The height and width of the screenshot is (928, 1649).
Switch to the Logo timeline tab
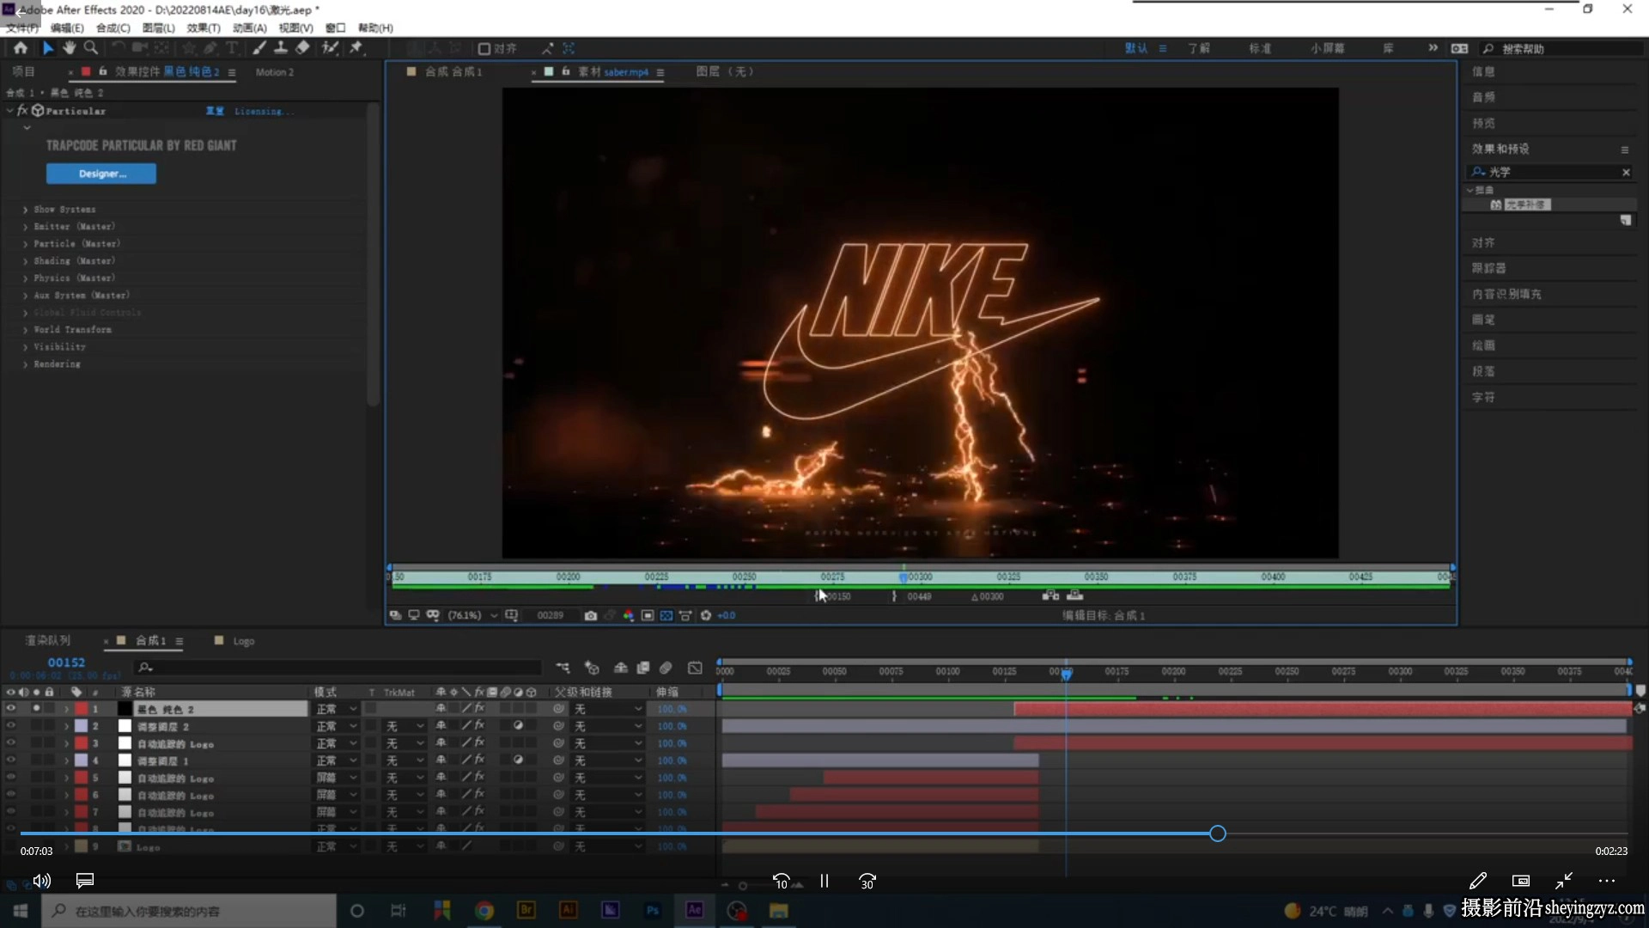coord(243,641)
